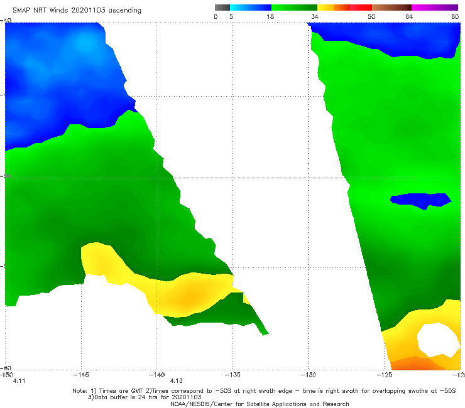This screenshot has height=408, width=465.
Task: Click the '4:11' swath time label
Action: [19, 381]
